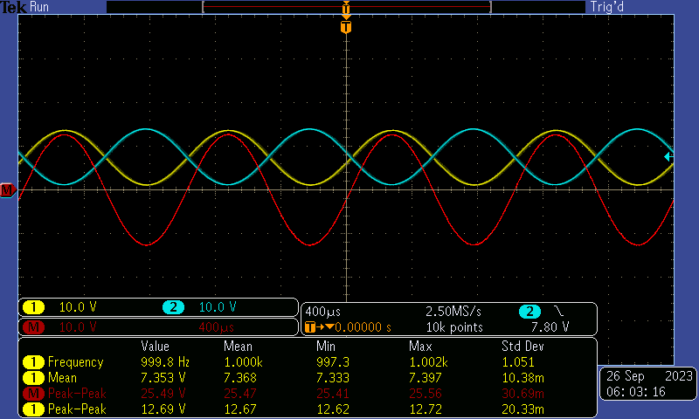Click the 1.002k frequency max cell
699x419 pixels.
click(428, 362)
